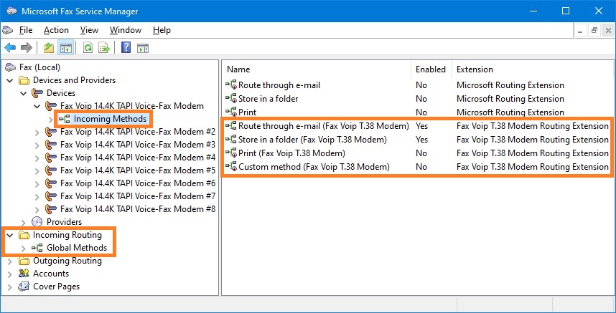616x313 pixels.
Task: Restore the inner MDI console window
Action: click(x=594, y=31)
